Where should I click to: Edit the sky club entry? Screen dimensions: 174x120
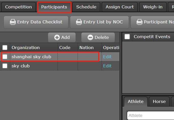(x=107, y=66)
